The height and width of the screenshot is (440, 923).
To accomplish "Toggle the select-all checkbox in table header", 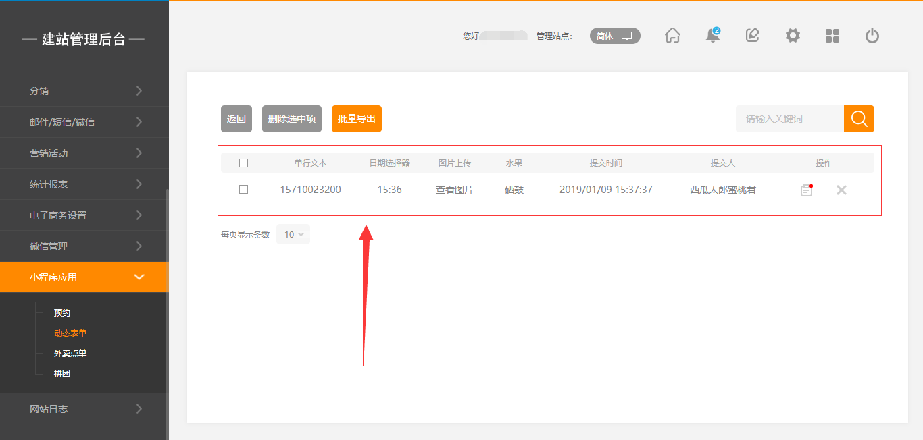I will point(244,163).
